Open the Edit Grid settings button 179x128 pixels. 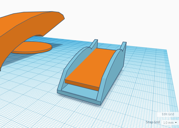click(168, 114)
